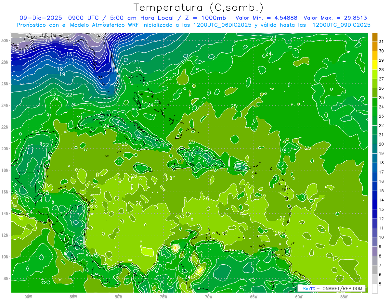Click the title "Temperatura (C,somb.)"

[199, 8]
